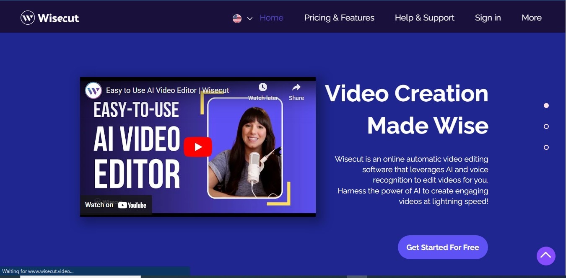Click the 'Video Creation Made Wise' heading
This screenshot has width=566, height=278.
[406, 109]
